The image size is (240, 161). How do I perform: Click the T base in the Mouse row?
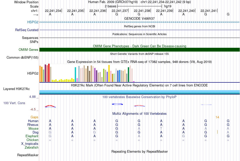[161, 129]
